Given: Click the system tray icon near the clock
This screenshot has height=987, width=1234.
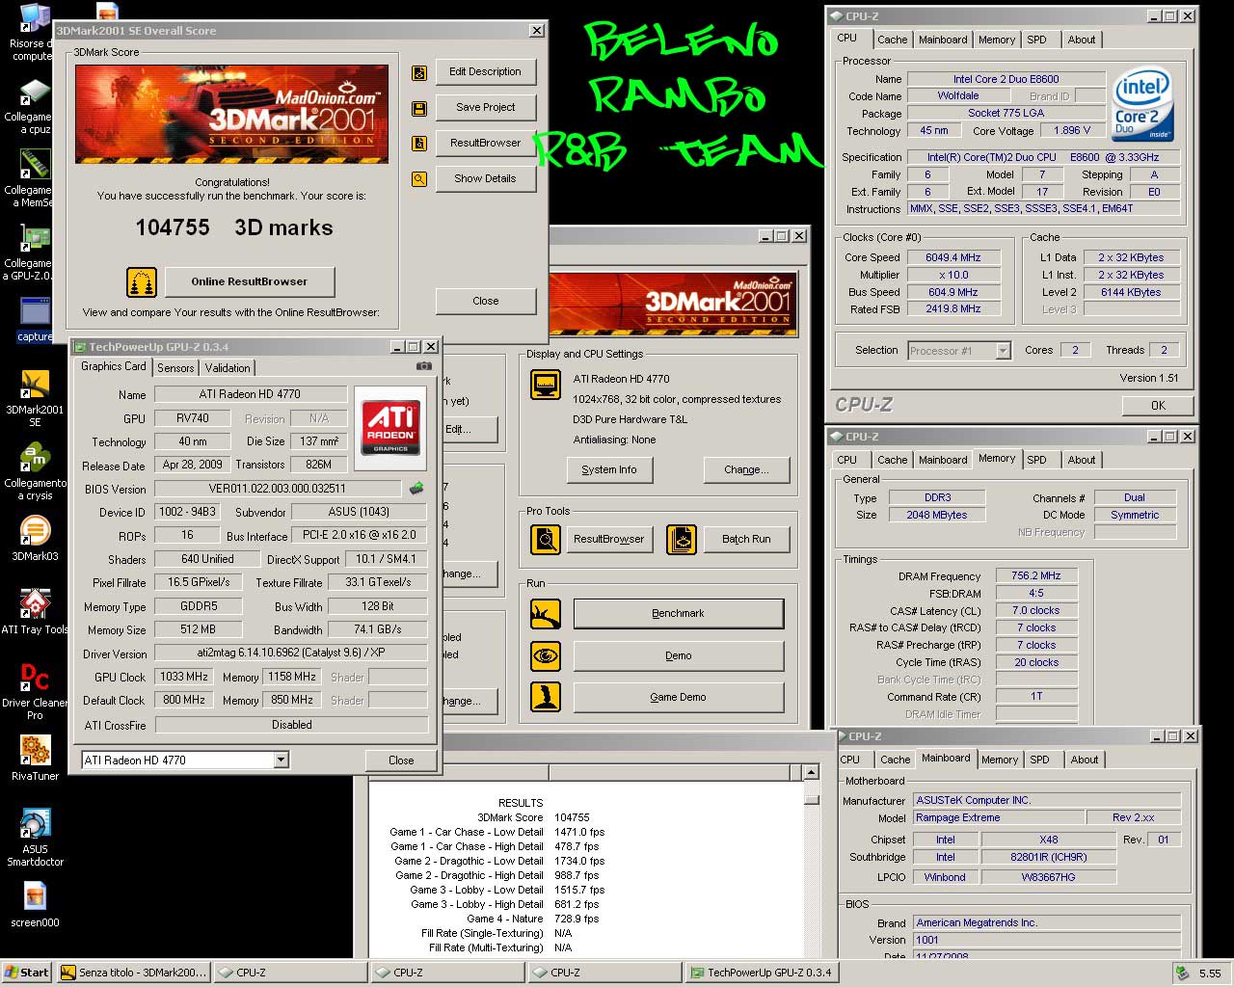Looking at the screenshot, I should [1181, 973].
